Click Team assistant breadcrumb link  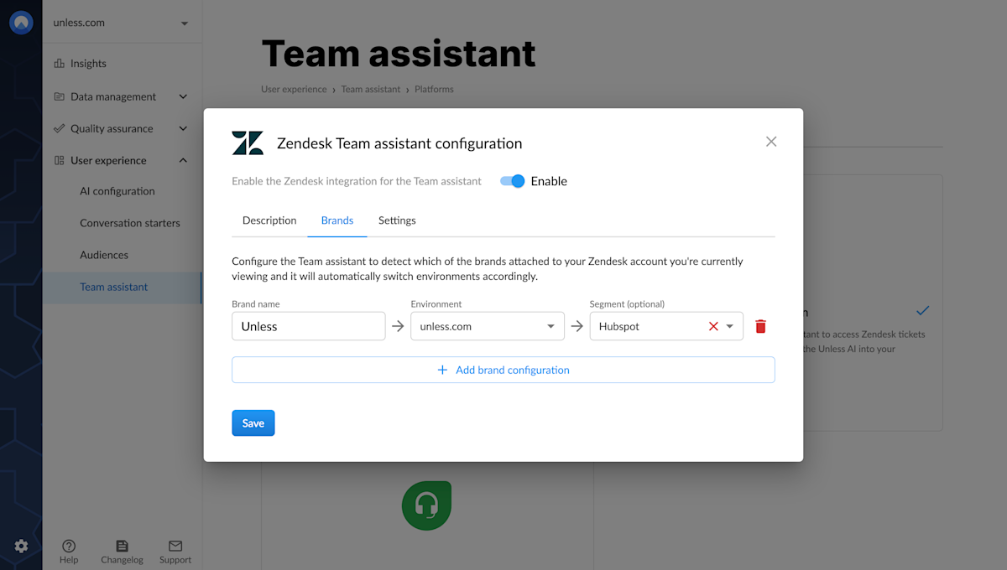click(371, 89)
